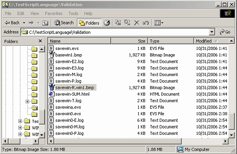Open the Views dropdown button
Screen dimensions: 237x154
[x=158, y=23]
